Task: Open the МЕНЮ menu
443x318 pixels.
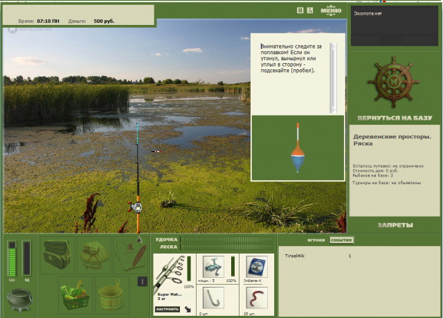Action: [x=332, y=10]
